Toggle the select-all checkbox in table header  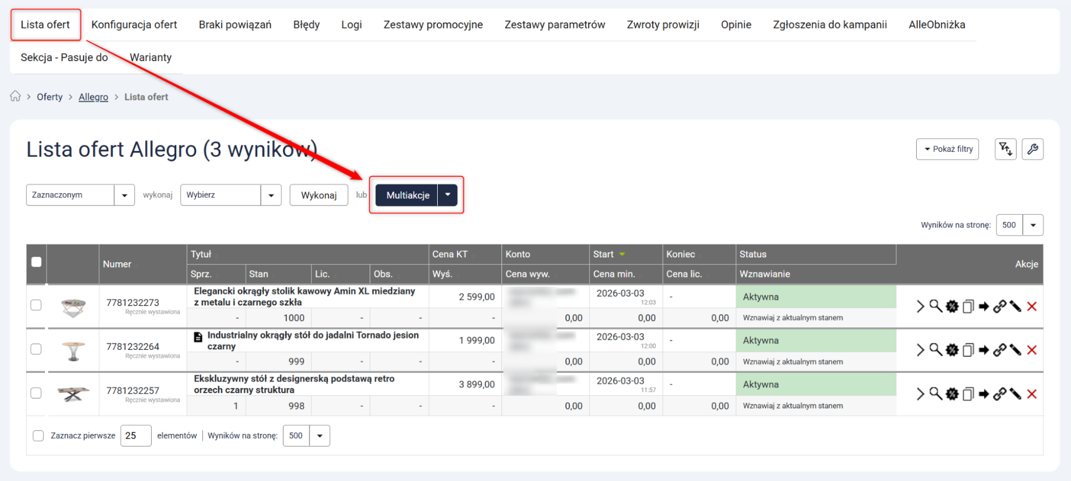tap(36, 262)
